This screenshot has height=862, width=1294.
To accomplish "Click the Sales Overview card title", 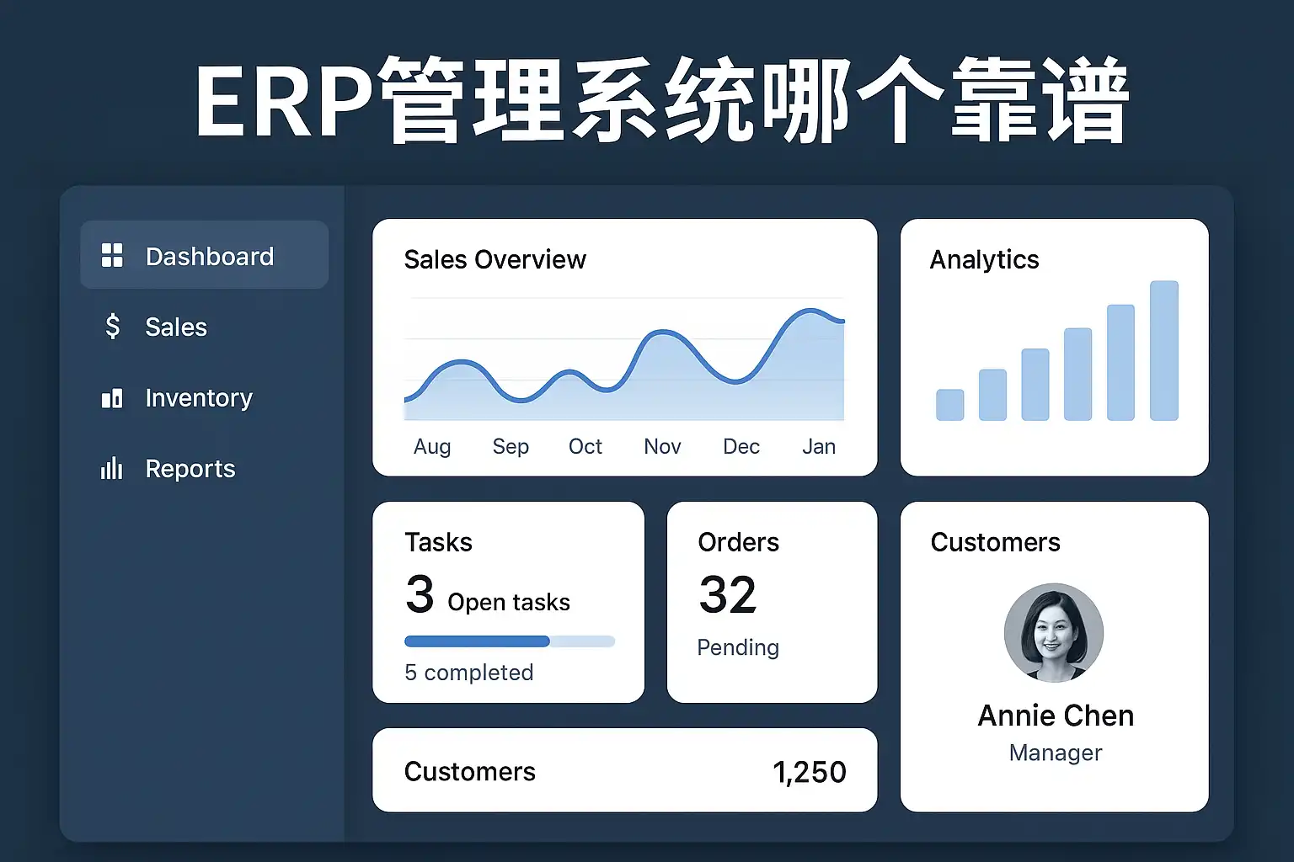I will (495, 259).
